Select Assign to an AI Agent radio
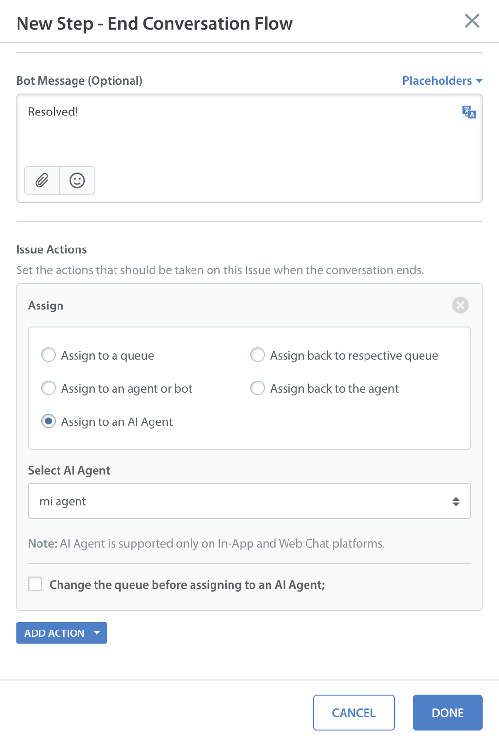 (x=49, y=421)
